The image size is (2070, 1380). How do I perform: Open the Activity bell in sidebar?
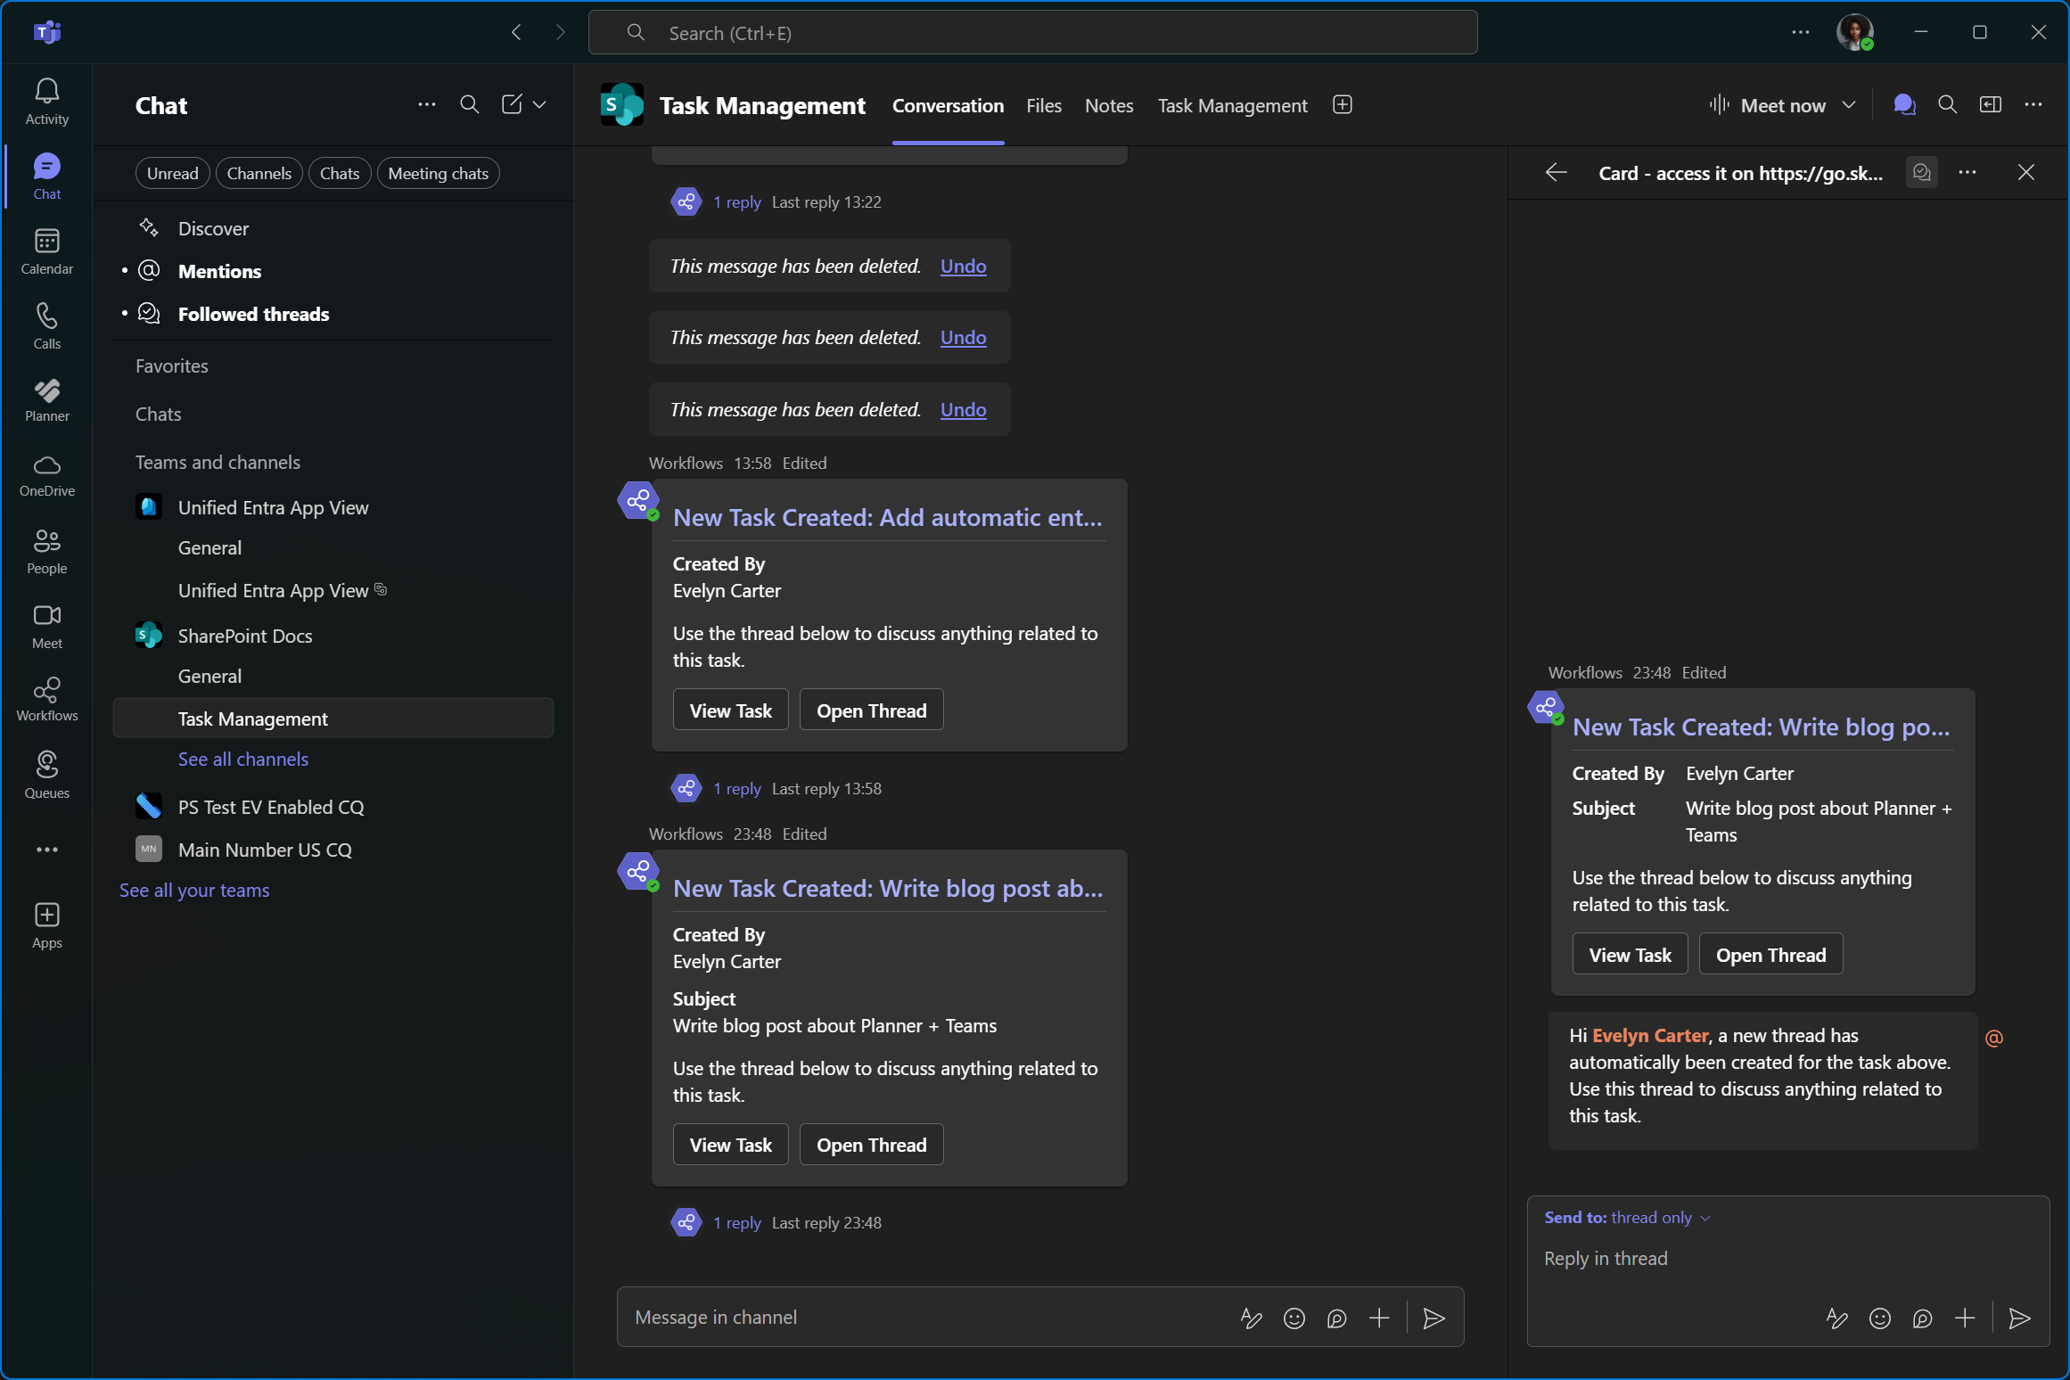pos(46,102)
